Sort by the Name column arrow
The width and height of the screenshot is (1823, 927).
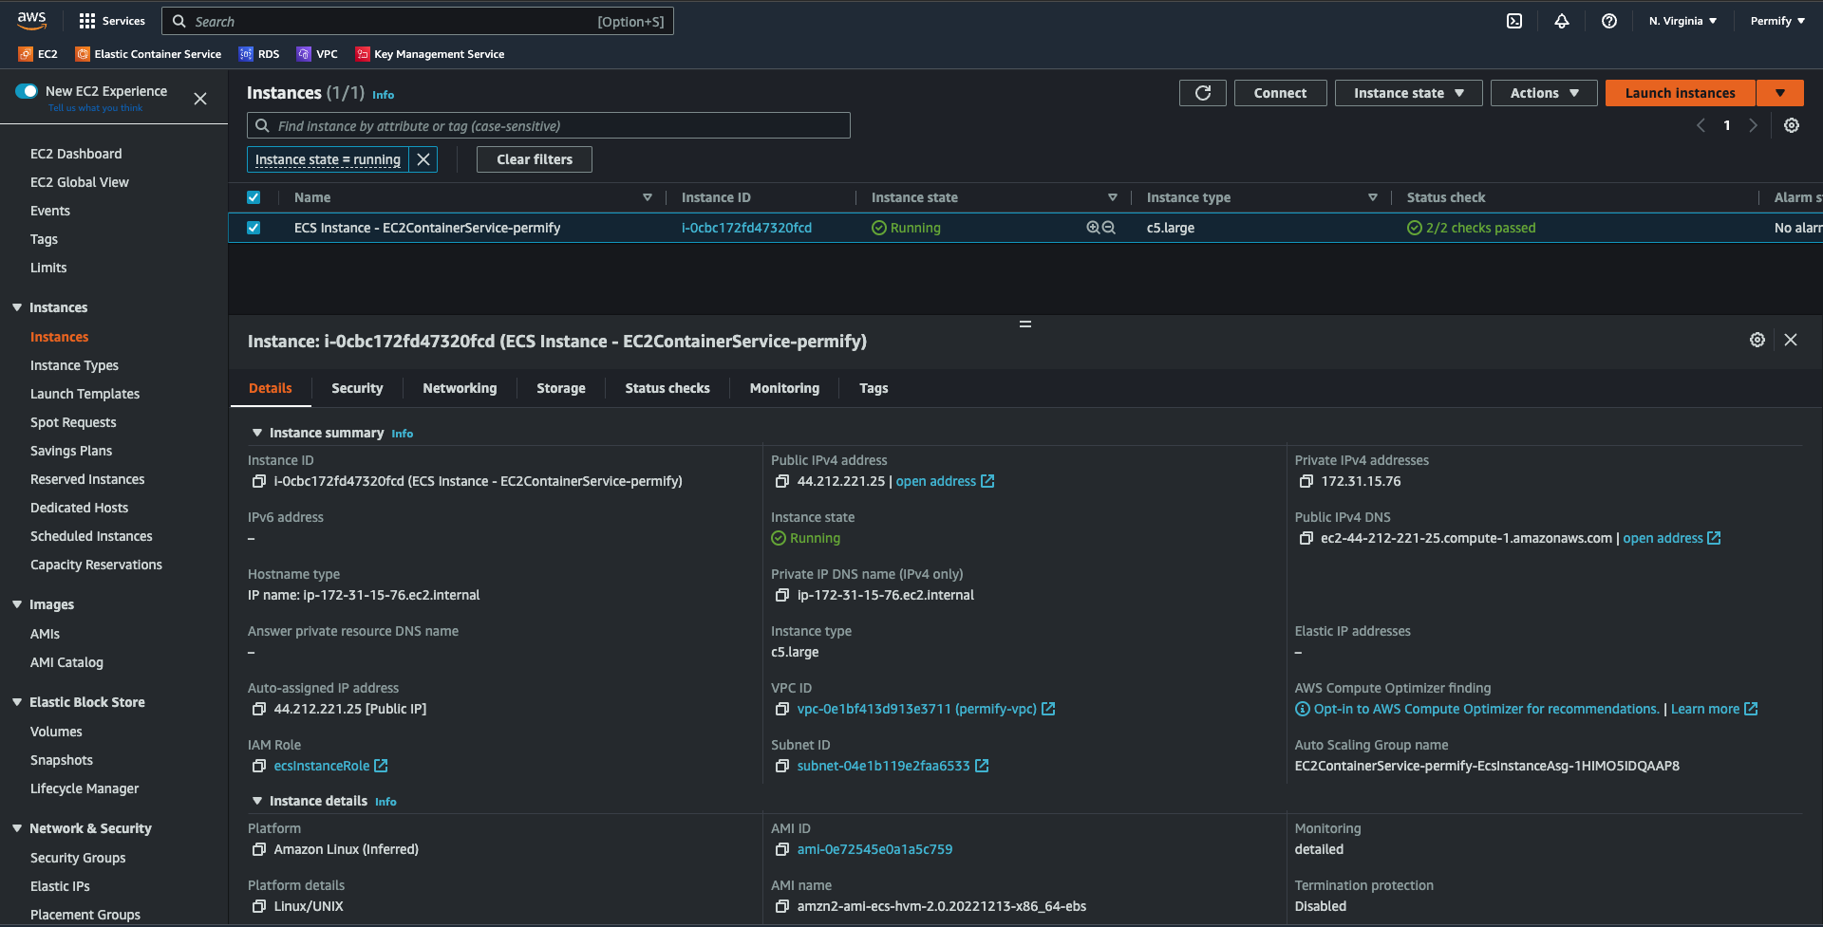(x=648, y=197)
